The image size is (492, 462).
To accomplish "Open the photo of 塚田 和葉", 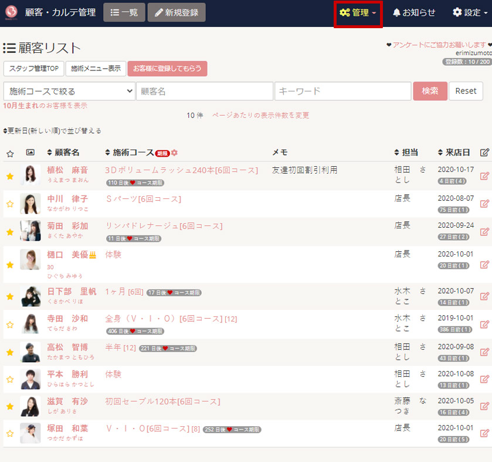I will (x=30, y=433).
